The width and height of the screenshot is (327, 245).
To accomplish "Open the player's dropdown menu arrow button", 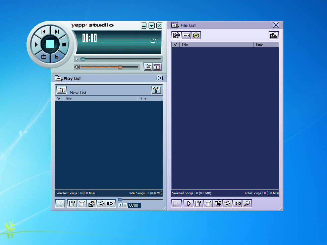I will coord(152,26).
